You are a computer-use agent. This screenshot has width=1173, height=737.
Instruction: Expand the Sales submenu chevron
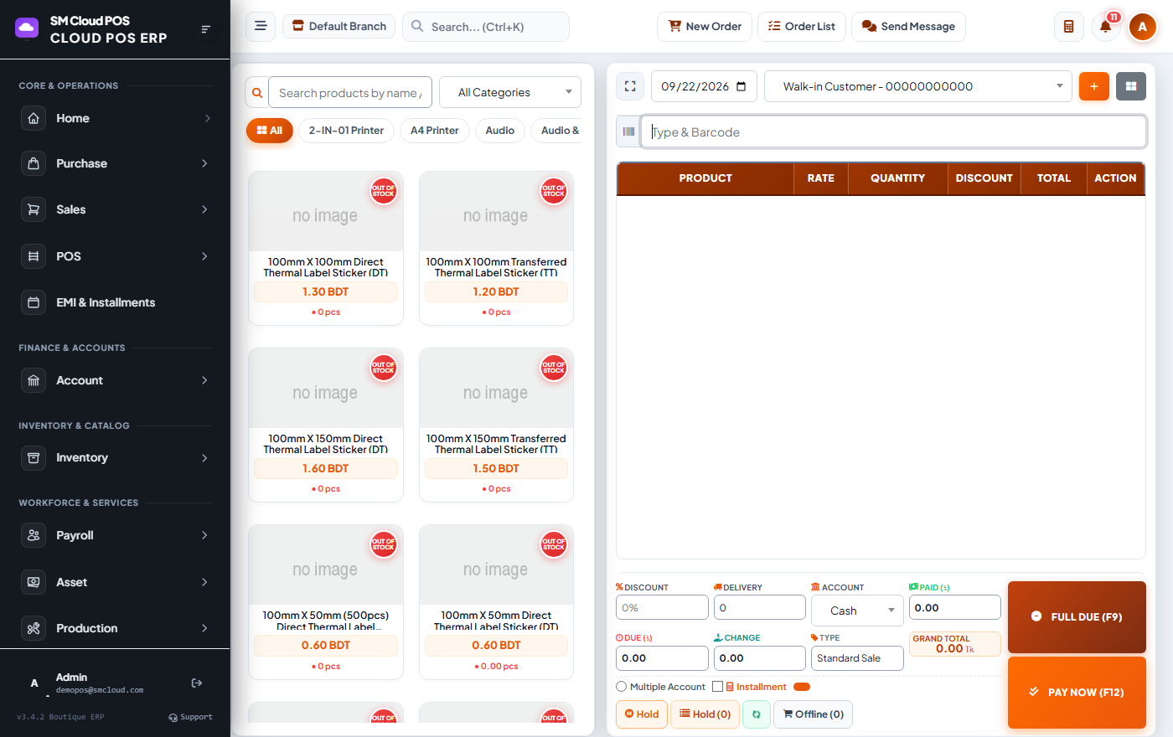point(204,209)
